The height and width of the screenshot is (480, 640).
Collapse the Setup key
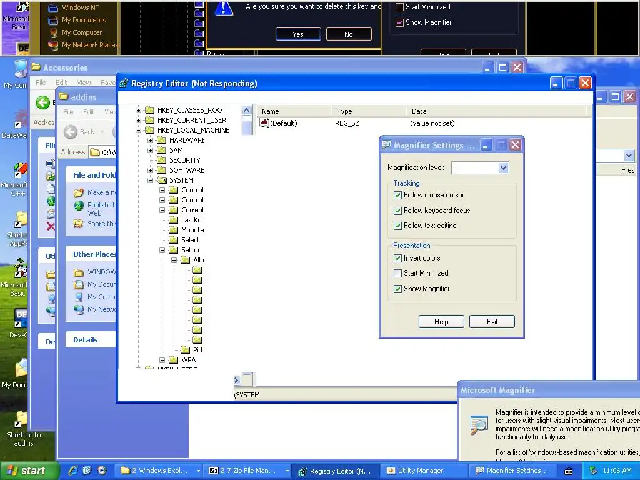[x=162, y=250]
